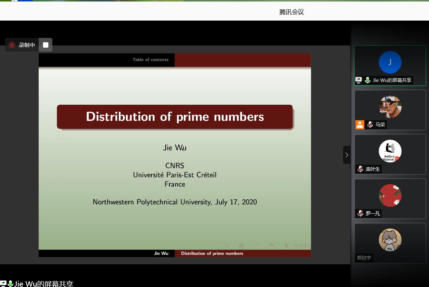Image resolution: width=429 pixels, height=287 pixels.
Task: Click the 'Jie Wu' footer on the slide
Action: [x=161, y=253]
